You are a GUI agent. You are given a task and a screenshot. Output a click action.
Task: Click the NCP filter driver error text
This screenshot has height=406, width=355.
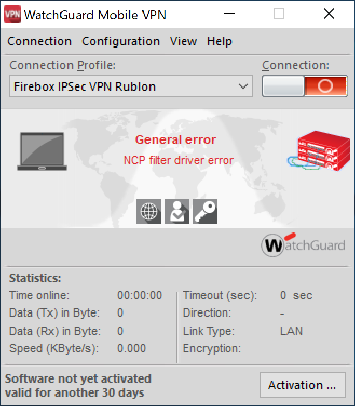click(179, 161)
